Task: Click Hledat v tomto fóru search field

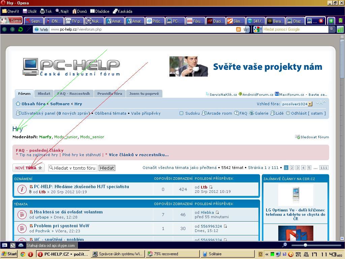Action: 73,168
